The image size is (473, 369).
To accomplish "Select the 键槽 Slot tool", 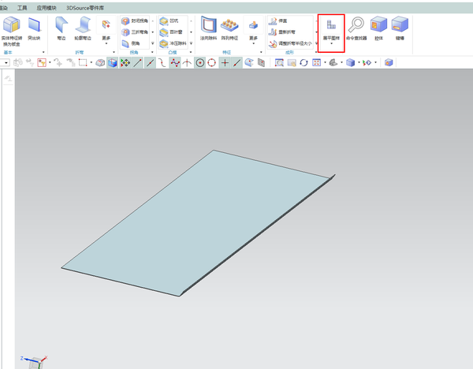I will (400, 28).
